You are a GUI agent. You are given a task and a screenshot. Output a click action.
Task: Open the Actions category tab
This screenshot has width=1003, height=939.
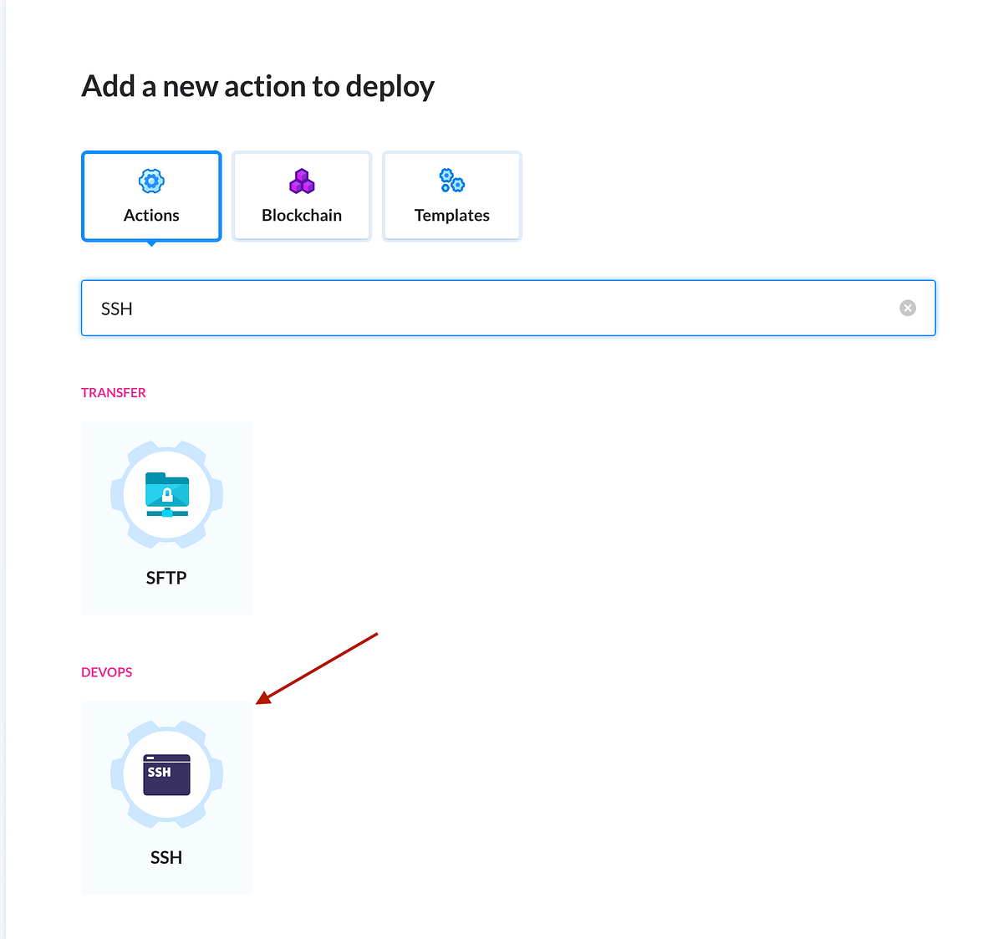click(150, 196)
